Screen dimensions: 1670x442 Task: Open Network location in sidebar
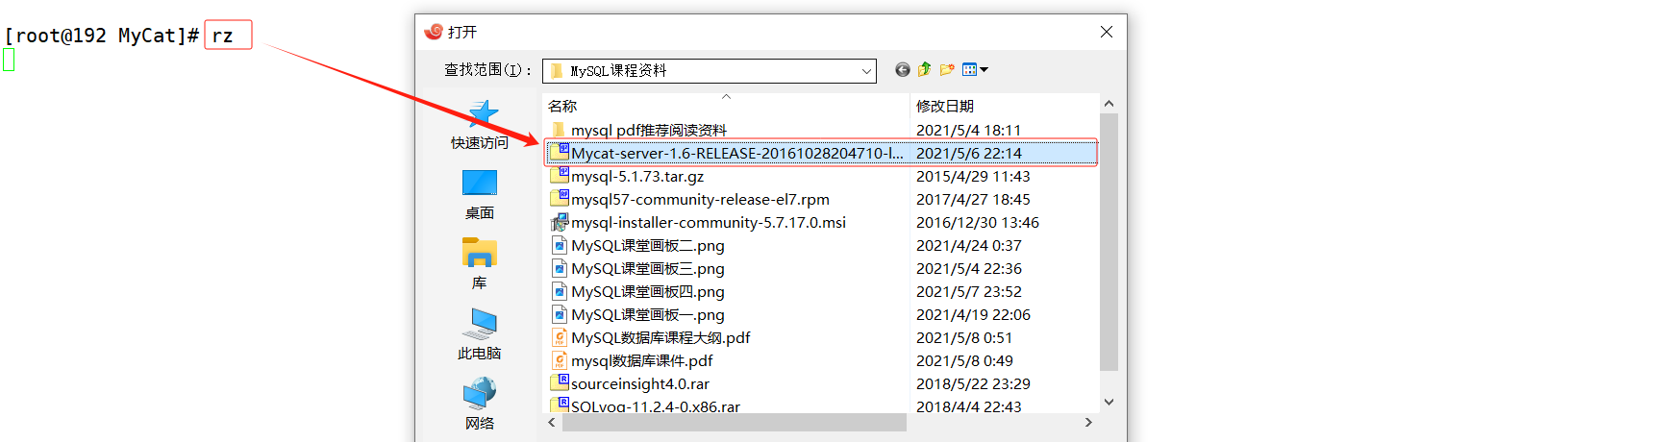pos(480,405)
